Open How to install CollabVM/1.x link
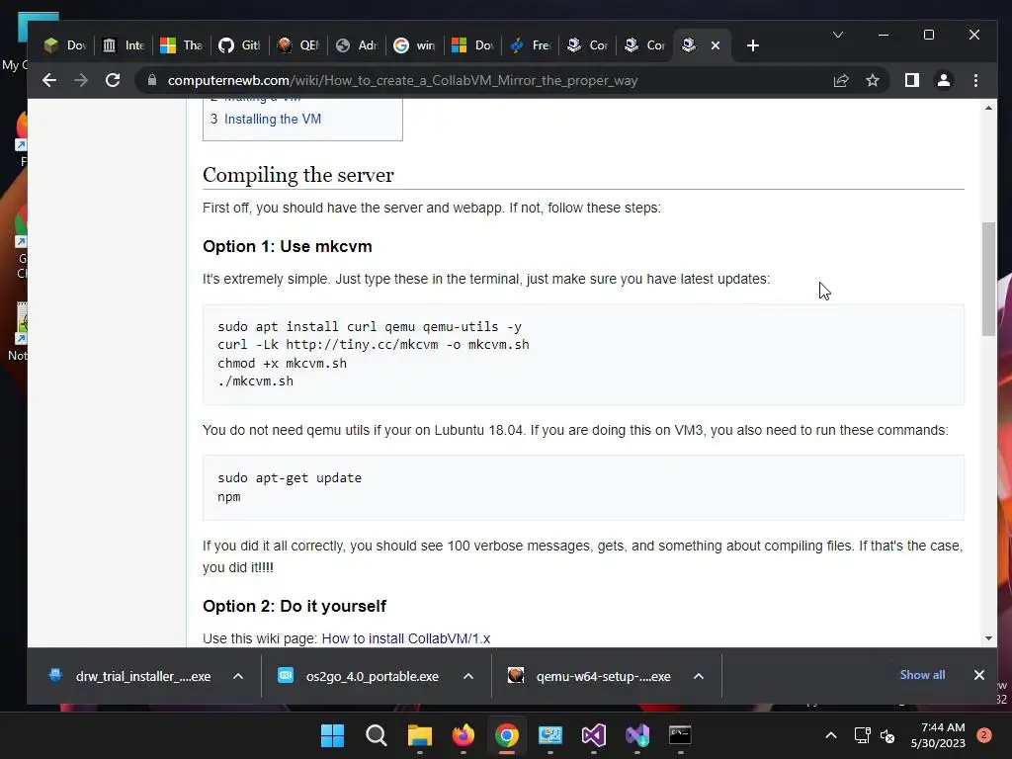 tap(406, 638)
